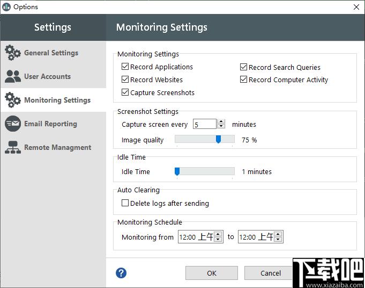Open help via blue question mark icon
This screenshot has width=365, height=288.
pos(121,273)
